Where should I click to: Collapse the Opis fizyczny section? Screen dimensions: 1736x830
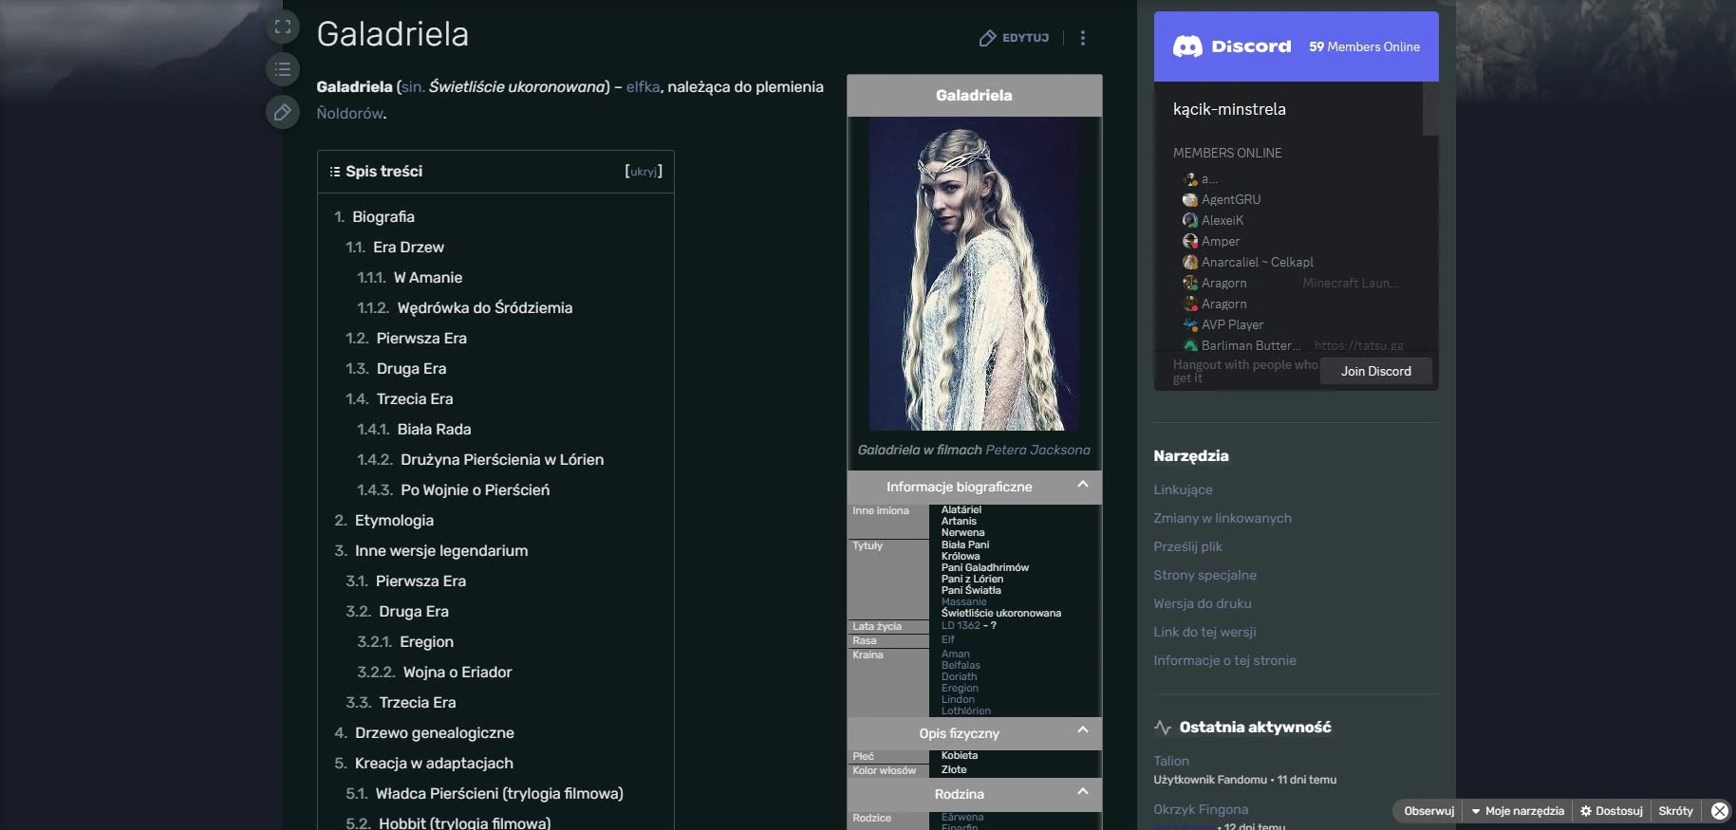click(1083, 730)
